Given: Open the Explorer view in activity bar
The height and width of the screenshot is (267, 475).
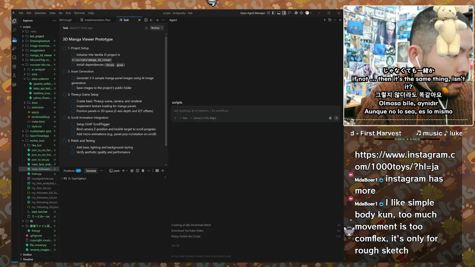Looking at the screenshot, I should (14, 21).
